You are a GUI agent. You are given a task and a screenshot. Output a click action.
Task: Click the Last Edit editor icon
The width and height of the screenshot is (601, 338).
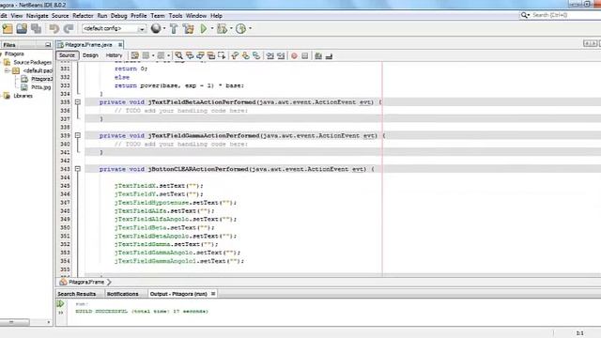[135, 56]
